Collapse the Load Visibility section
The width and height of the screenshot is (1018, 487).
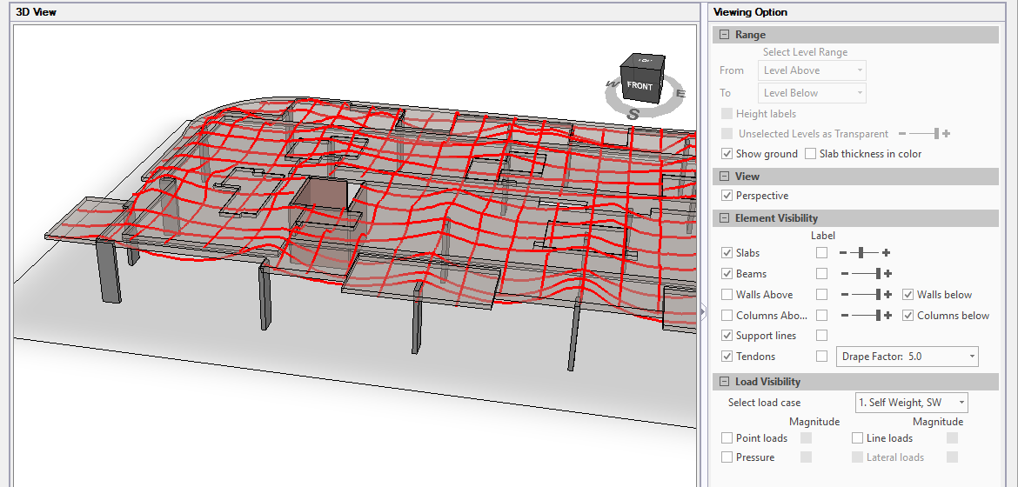click(724, 382)
